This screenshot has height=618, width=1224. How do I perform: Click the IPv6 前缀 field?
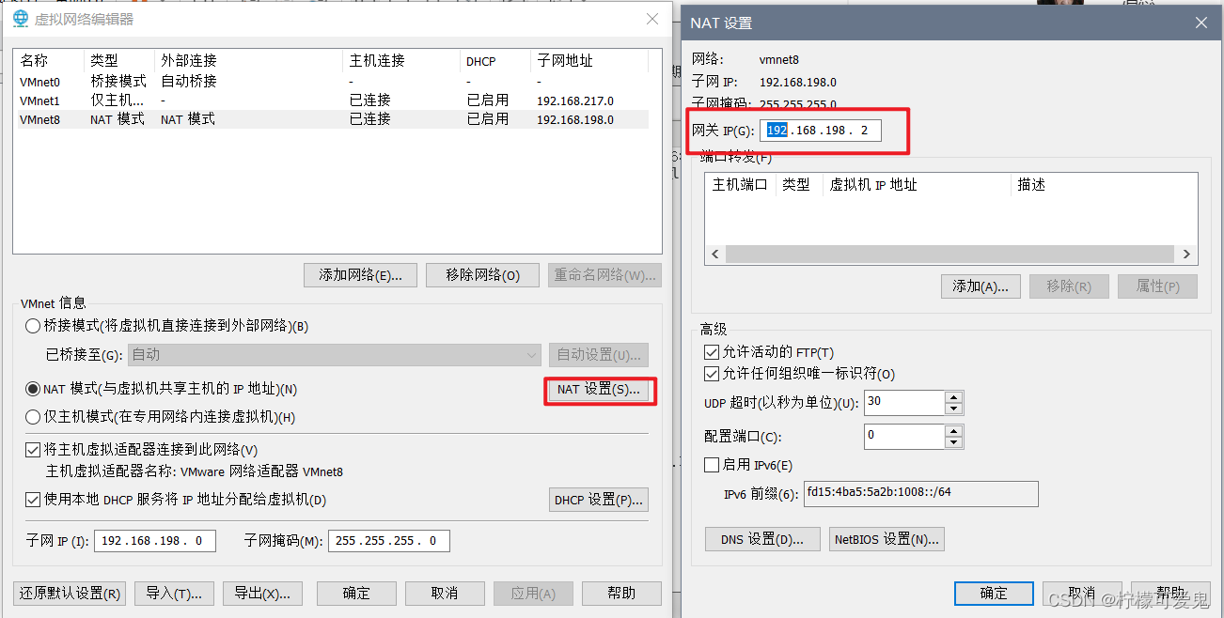pos(920,494)
